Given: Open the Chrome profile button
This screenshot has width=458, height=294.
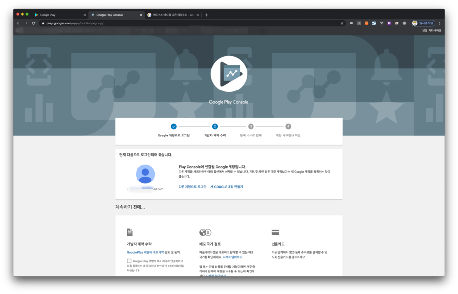Looking at the screenshot, I should [x=423, y=23].
